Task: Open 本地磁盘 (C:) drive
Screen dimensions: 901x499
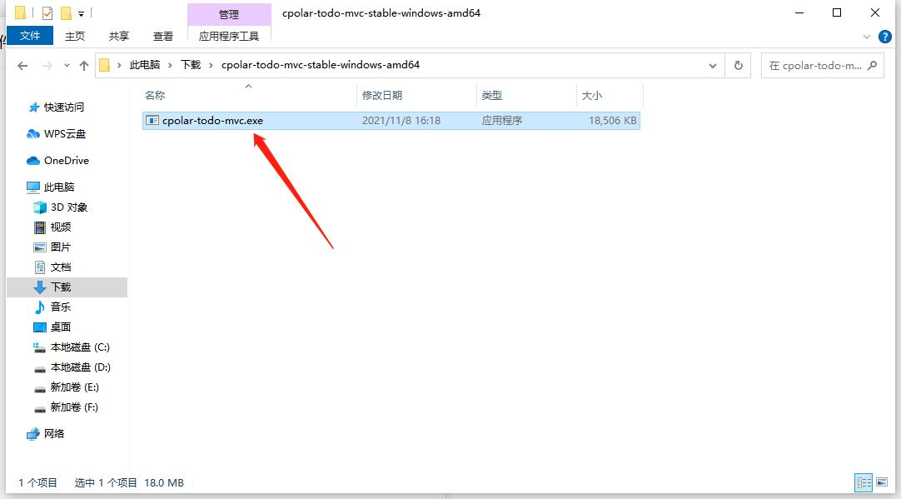Action: click(80, 347)
